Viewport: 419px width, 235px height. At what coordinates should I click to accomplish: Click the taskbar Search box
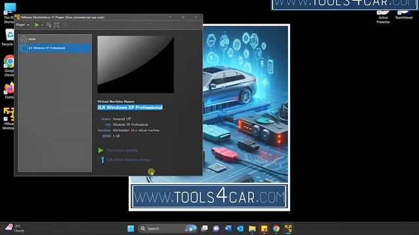click(x=168, y=228)
